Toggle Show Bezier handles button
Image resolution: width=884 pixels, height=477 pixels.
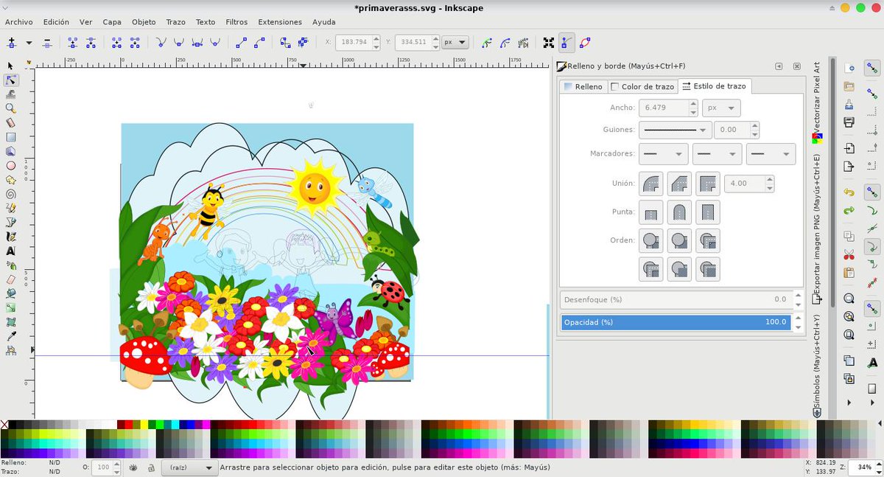[x=566, y=42]
